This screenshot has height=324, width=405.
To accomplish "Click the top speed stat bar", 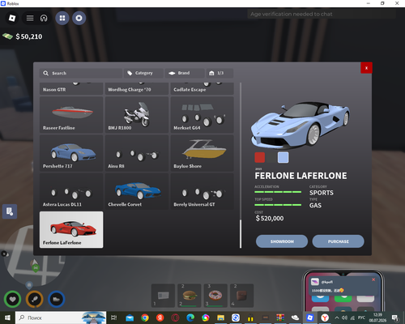I will [278, 205].
